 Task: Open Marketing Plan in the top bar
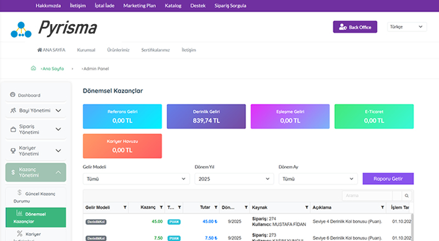click(x=139, y=5)
